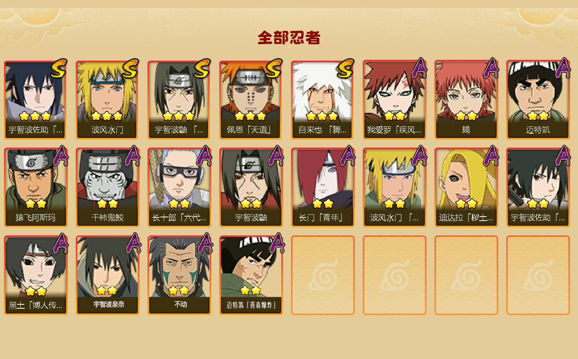Screen dimensions: 578x359
Task: Click the S rank badge on 宇智波鼬 card
Action: coord(202,69)
